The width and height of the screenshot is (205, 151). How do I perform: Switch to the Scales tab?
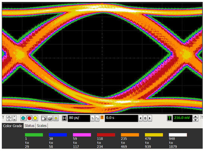42,126
